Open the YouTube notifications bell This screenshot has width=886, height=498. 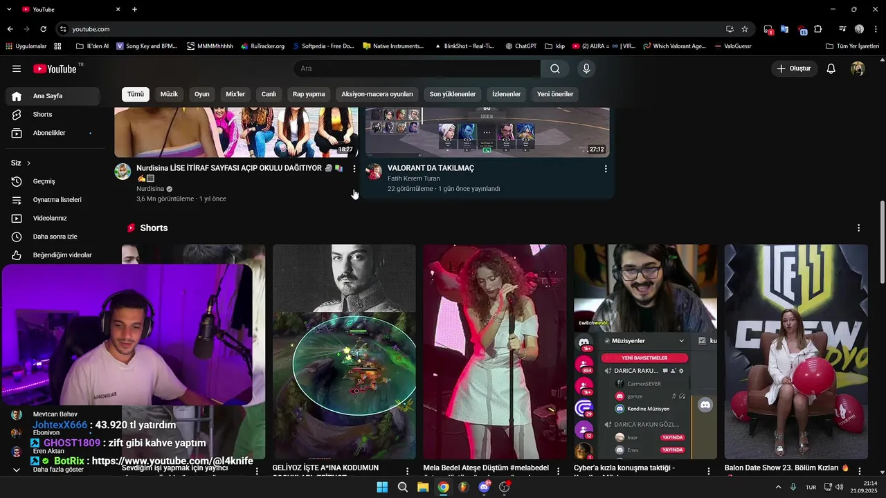[x=831, y=68]
